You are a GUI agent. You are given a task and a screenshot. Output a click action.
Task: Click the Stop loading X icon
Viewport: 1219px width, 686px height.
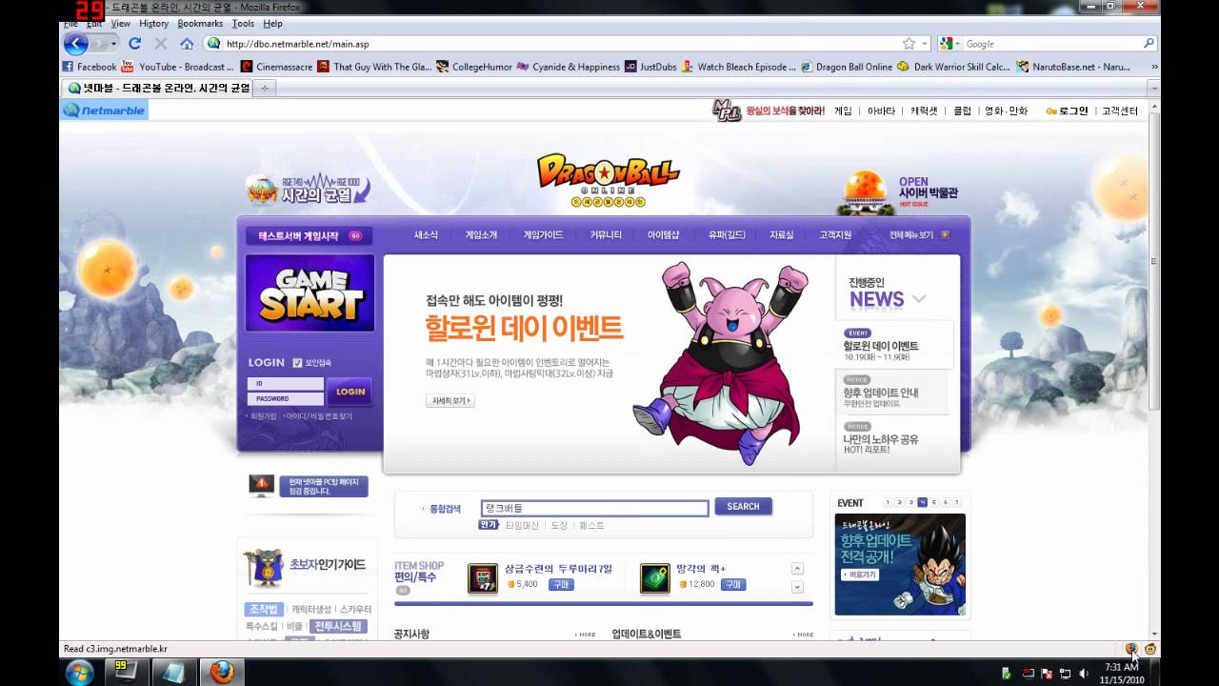(x=160, y=44)
